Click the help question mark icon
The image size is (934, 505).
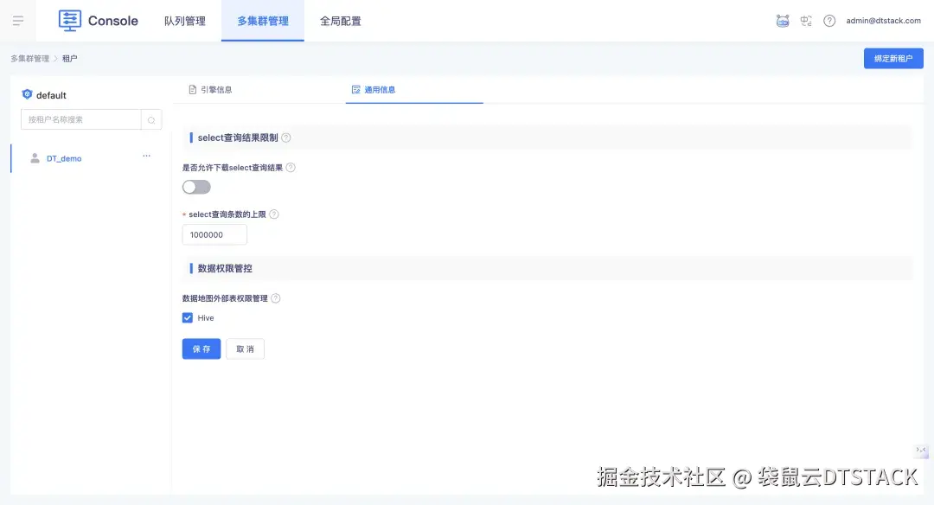tap(829, 21)
